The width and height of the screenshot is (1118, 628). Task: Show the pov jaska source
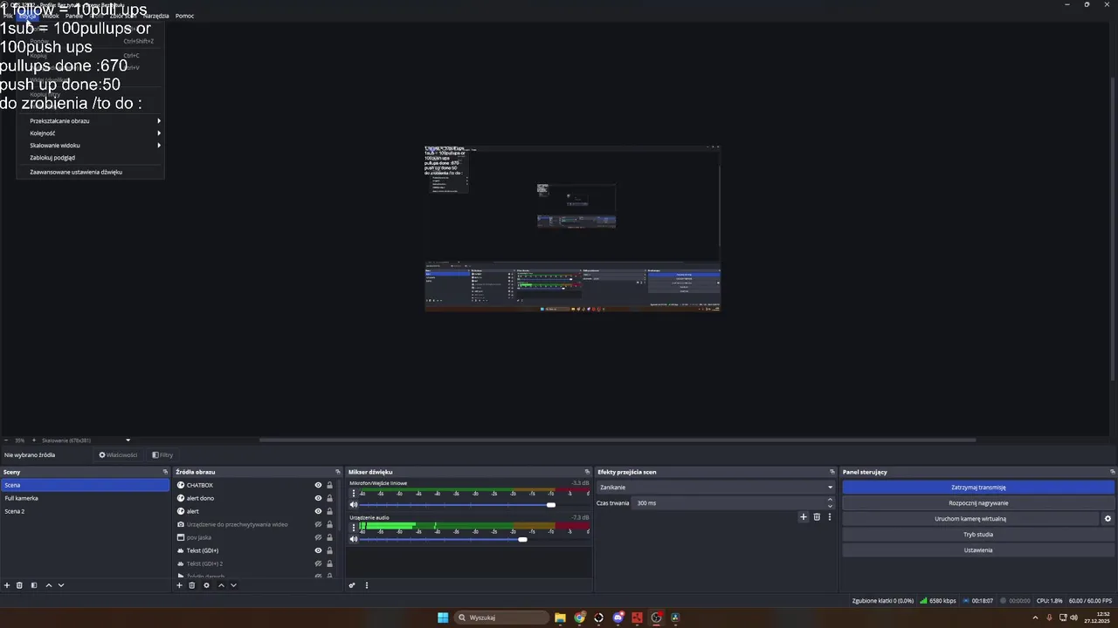[x=319, y=537]
